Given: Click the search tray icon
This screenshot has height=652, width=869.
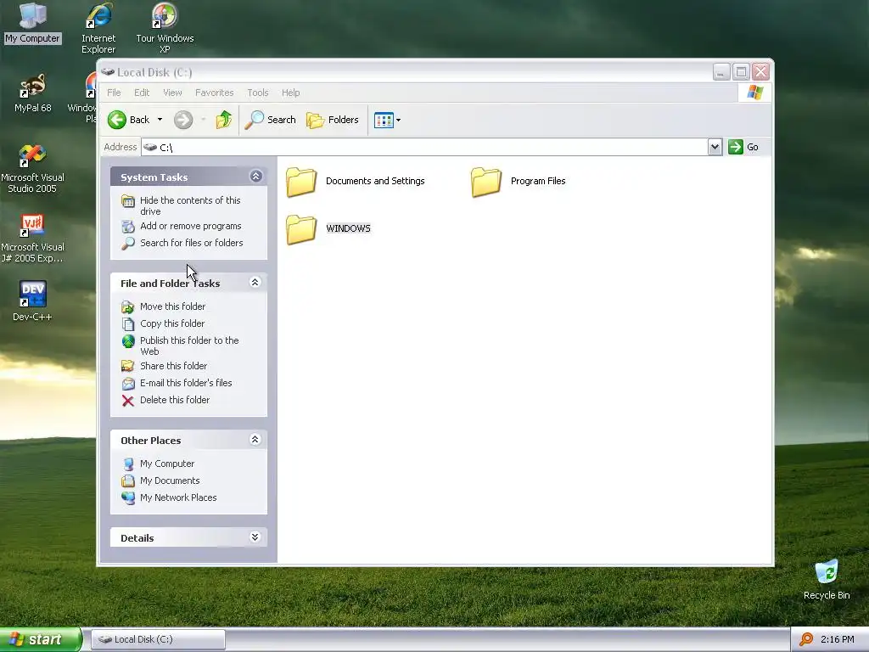Looking at the screenshot, I should [x=806, y=639].
